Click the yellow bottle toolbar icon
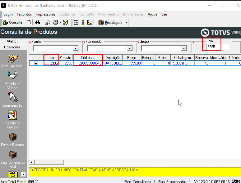 (x=83, y=23)
